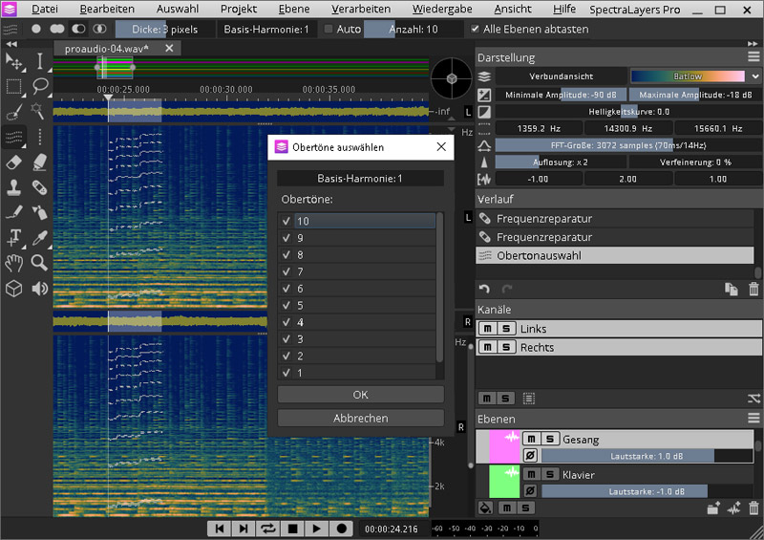Click the Abbrechen button

pyautogui.click(x=360, y=418)
